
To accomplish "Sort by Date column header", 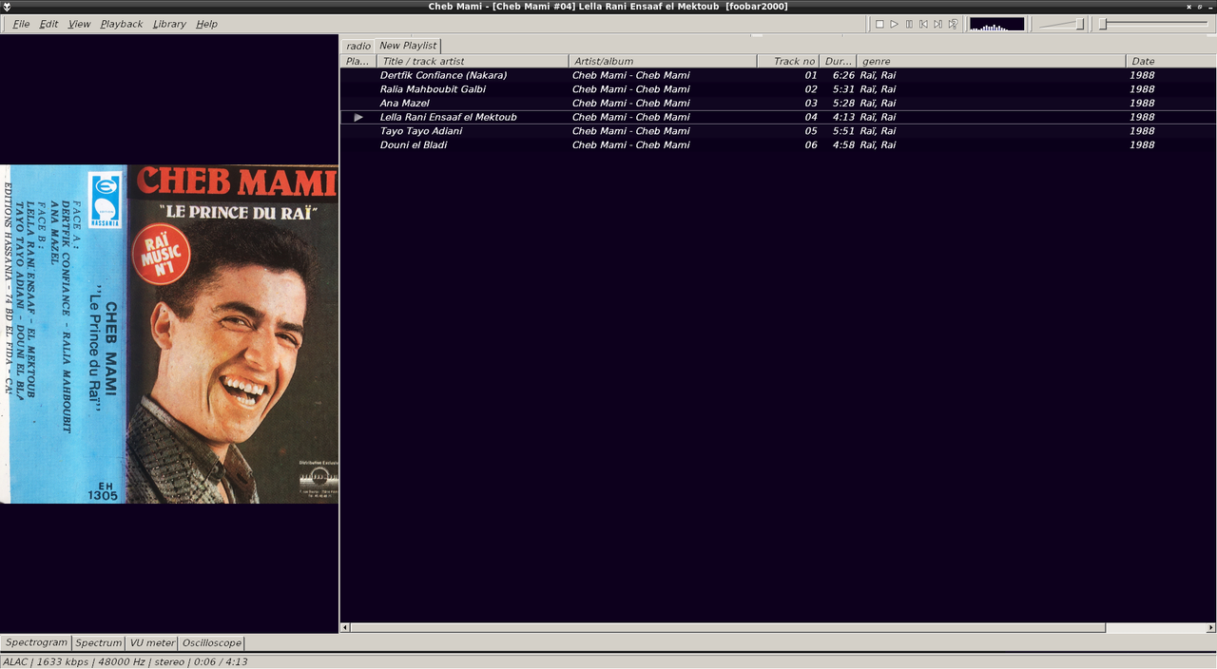I will click(x=1171, y=61).
